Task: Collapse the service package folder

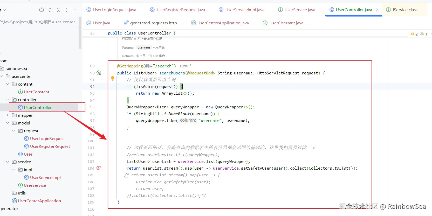Action: pos(8,162)
